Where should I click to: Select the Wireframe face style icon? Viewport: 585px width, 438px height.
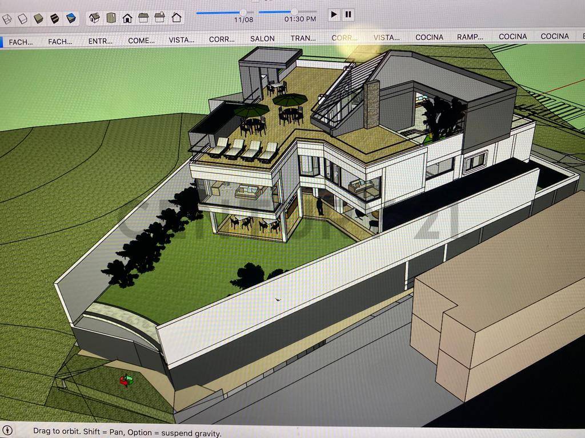(7, 19)
